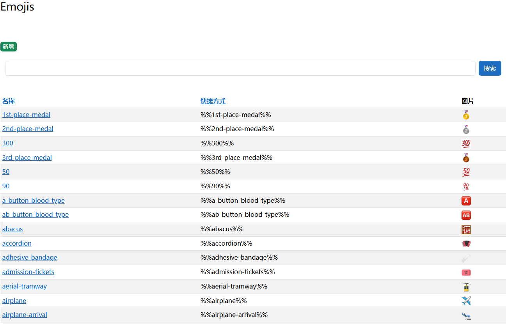Click the red 300 emoji image

[x=466, y=144]
